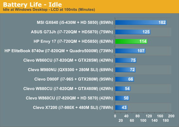
Task: Click the MSI GX640 bar showing 182
Action: [141, 23]
